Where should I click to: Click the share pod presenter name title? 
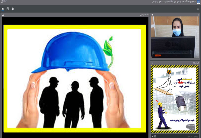144,15
